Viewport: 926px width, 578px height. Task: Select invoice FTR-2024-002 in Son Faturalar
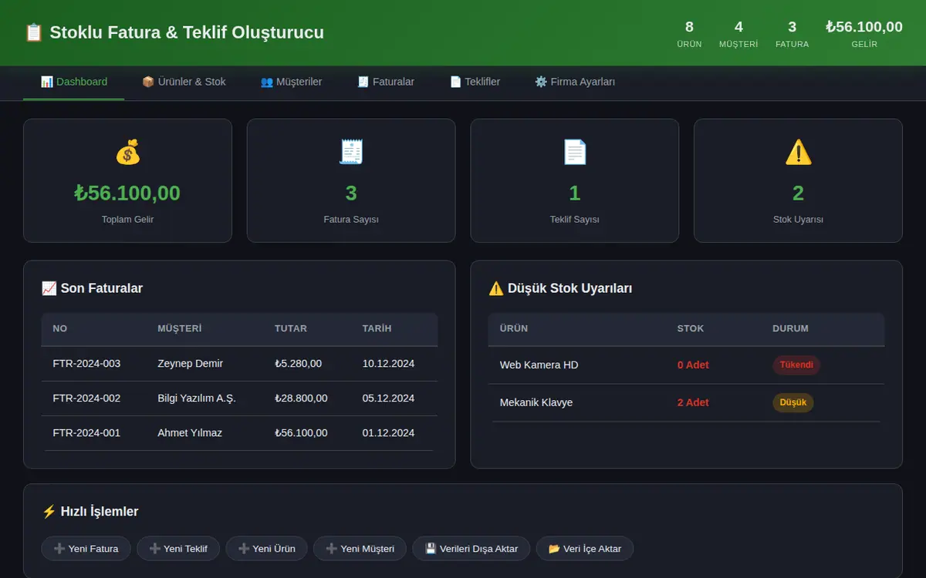click(x=86, y=398)
